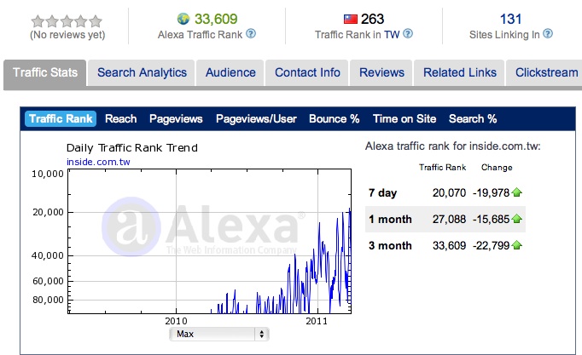The height and width of the screenshot is (355, 582).
Task: Click the Taiwan flag icon next to 263
Action: pyautogui.click(x=351, y=19)
